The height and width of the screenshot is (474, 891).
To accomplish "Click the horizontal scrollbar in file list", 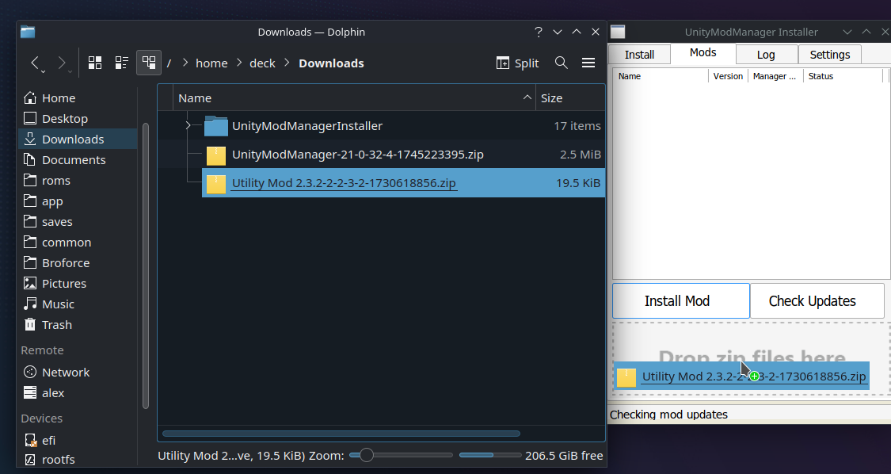I will pyautogui.click(x=341, y=434).
